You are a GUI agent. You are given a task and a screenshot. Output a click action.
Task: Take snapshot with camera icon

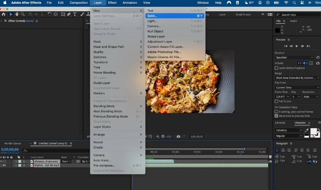(x=178, y=136)
